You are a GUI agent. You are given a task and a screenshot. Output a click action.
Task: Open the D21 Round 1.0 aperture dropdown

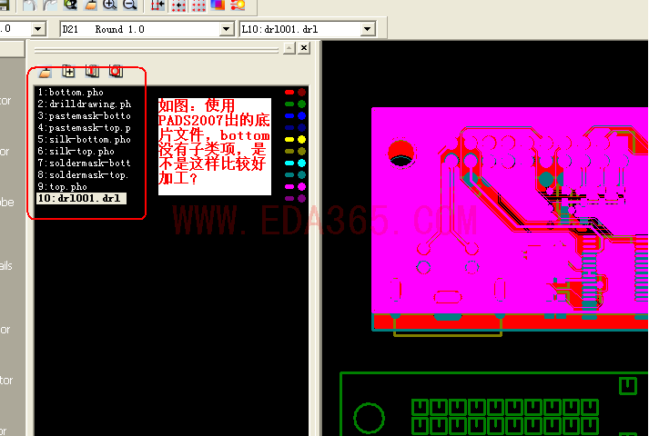click(x=226, y=29)
